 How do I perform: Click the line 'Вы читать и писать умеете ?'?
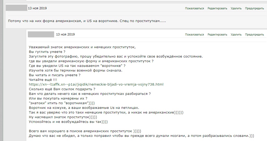(x=55, y=75)
